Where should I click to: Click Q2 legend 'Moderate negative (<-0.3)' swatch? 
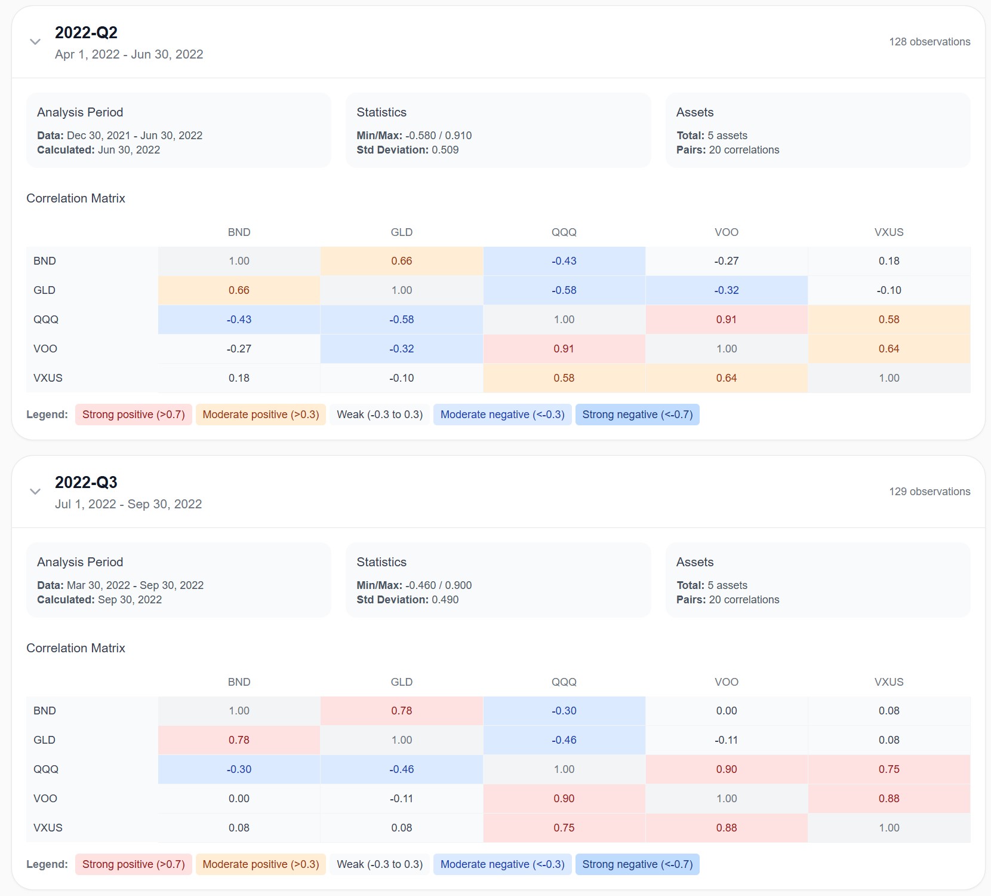pyautogui.click(x=503, y=415)
